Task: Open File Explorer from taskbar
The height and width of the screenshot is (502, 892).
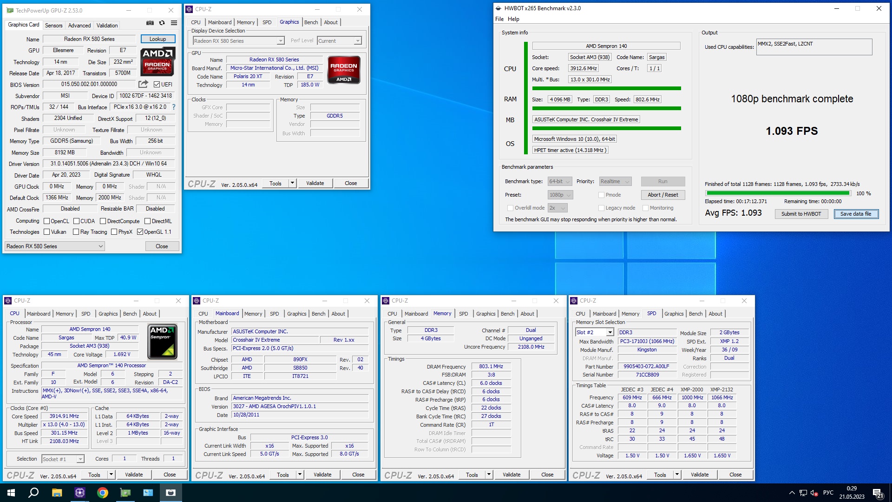Action: click(x=57, y=493)
